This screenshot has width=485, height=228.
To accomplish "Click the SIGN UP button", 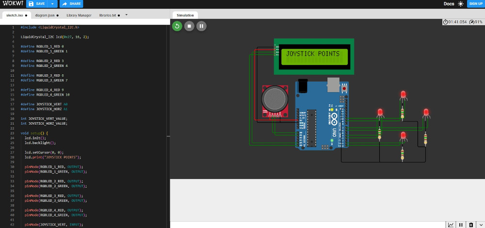I will point(476,4).
